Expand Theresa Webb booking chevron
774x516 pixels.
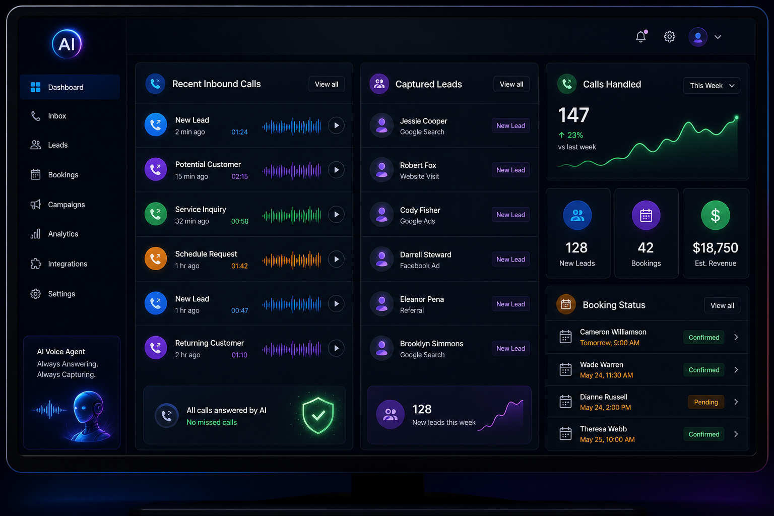pyautogui.click(x=736, y=434)
